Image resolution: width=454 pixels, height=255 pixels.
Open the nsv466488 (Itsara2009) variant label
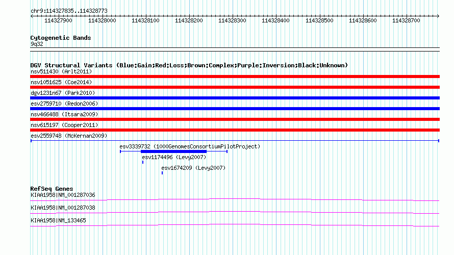tap(64, 114)
